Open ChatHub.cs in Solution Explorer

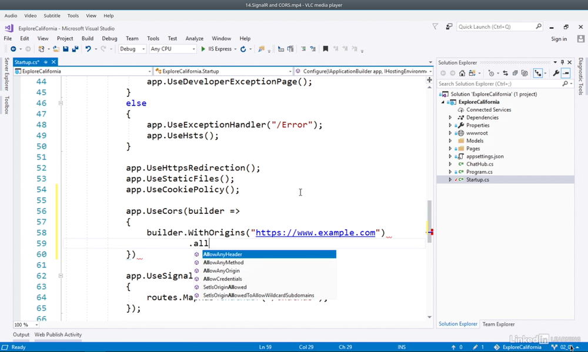pos(480,164)
